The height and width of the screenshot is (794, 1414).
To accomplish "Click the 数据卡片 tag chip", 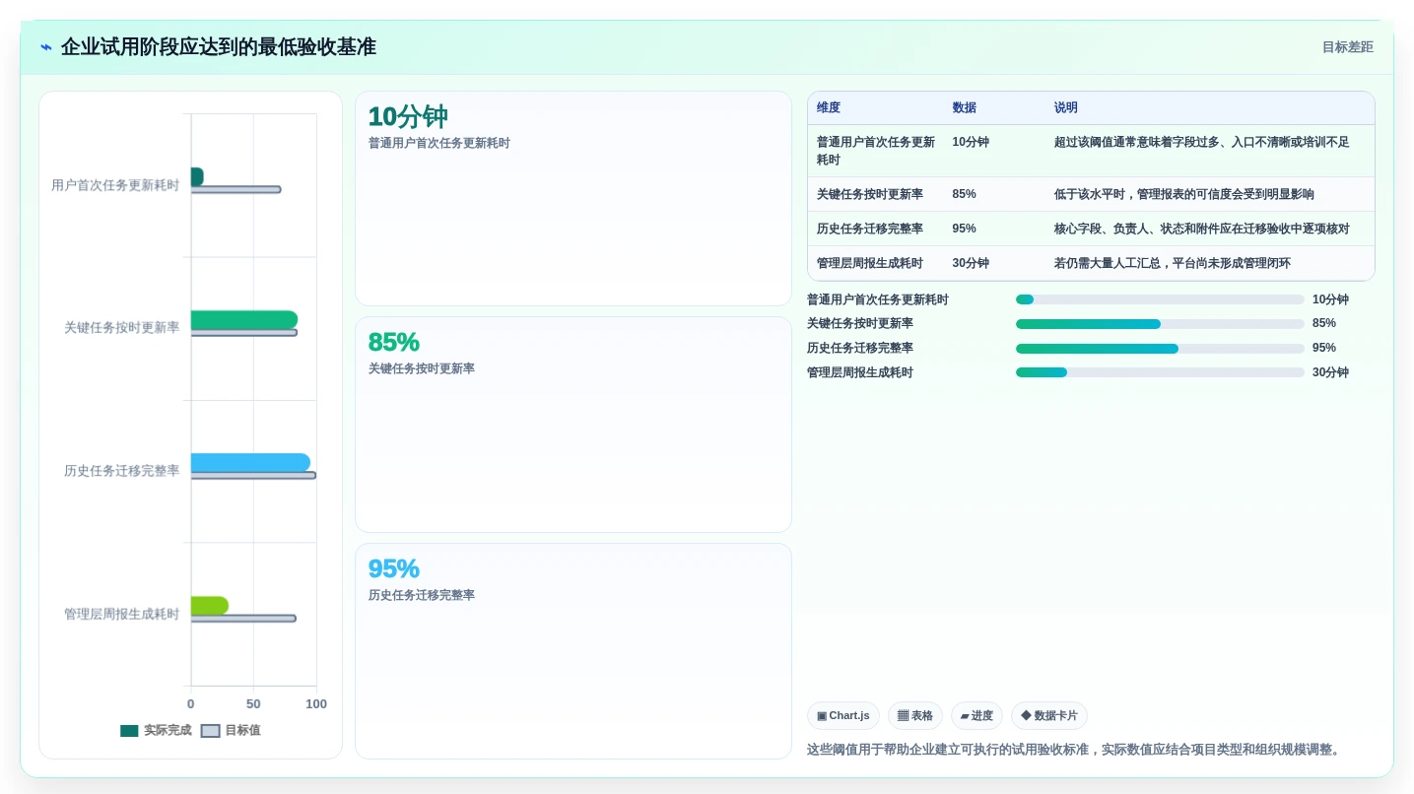I will click(1049, 716).
